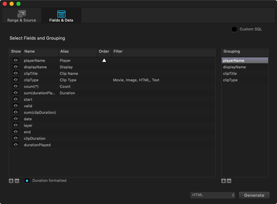The height and width of the screenshot is (204, 277).
Task: Open the HTML output format dropdown
Action: pyautogui.click(x=213, y=195)
